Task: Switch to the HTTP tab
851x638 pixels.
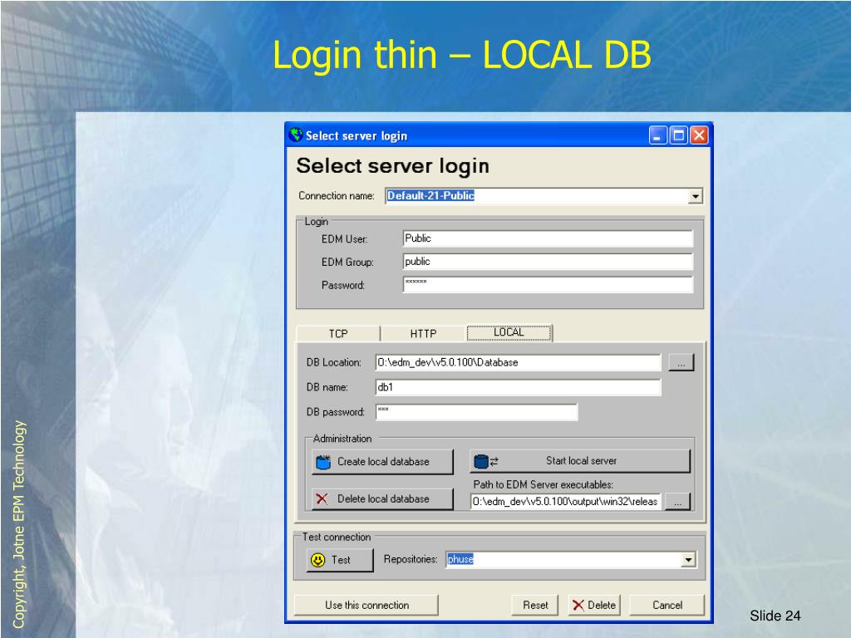Action: click(x=423, y=334)
